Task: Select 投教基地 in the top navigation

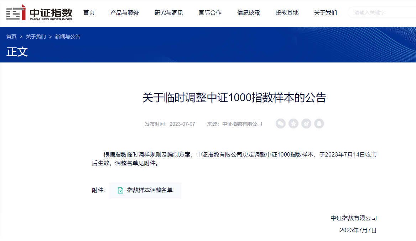Action: (x=287, y=13)
